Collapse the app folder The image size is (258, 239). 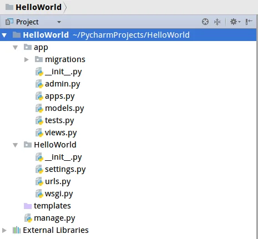(16, 48)
